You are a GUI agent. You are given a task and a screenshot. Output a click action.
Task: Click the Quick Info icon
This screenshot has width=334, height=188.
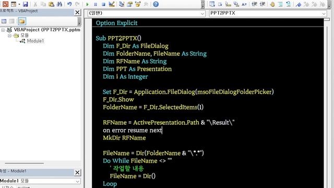click(228, 4)
